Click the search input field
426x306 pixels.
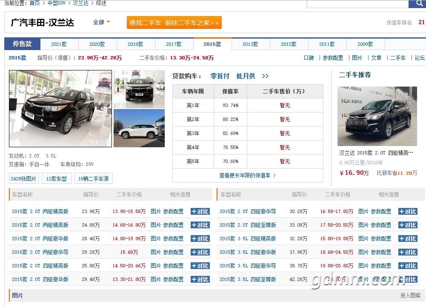coord(357,3)
